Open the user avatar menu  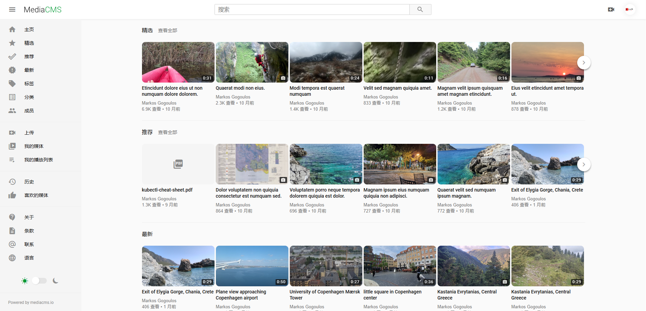point(629,9)
